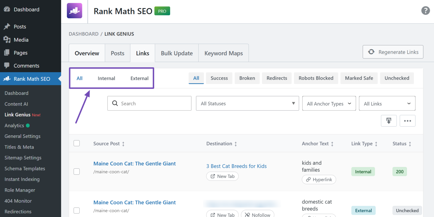
Task: Open the All Links dropdown
Action: tap(387, 104)
